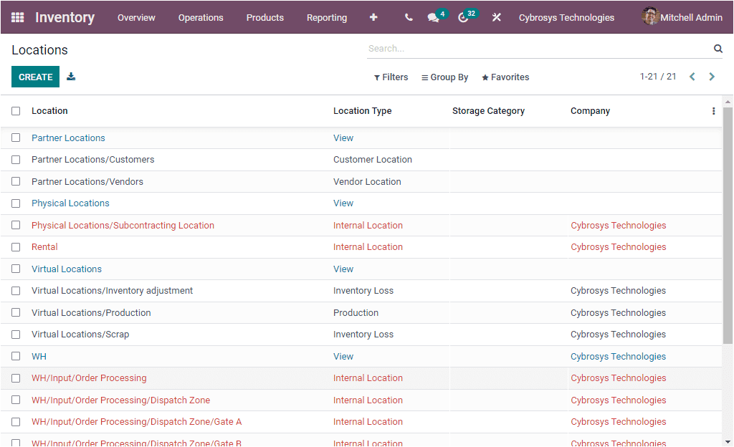Open the activities clock showing 32
This screenshot has height=447, width=734.
pyautogui.click(x=464, y=17)
